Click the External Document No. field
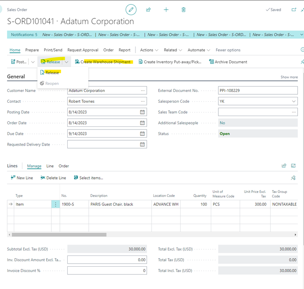 [258, 91]
